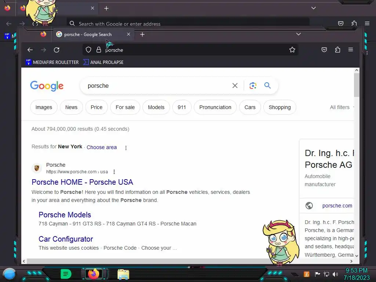Open new tab in front Firefox window
This screenshot has width=376, height=282.
(142, 35)
